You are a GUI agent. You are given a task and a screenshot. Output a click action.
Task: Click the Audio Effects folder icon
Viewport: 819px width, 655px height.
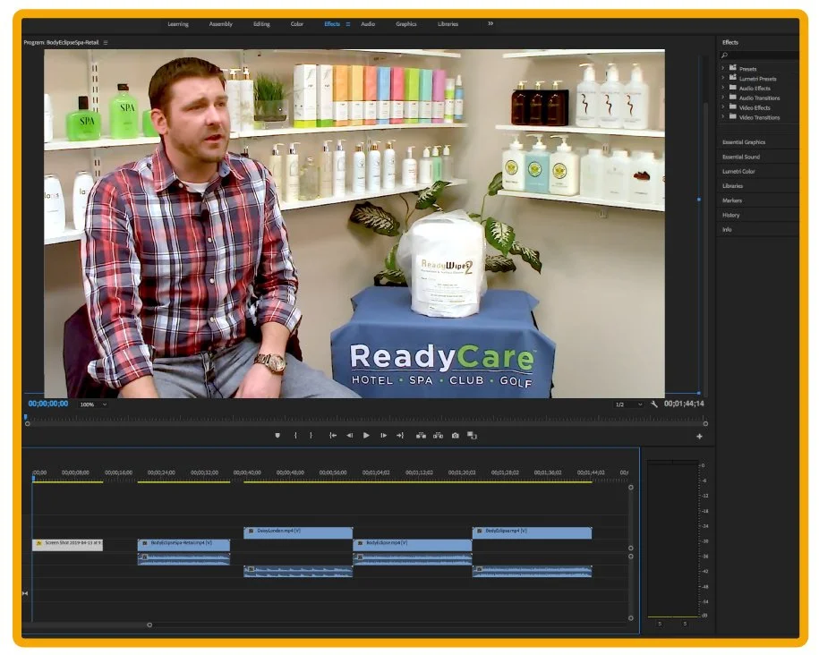tap(733, 88)
